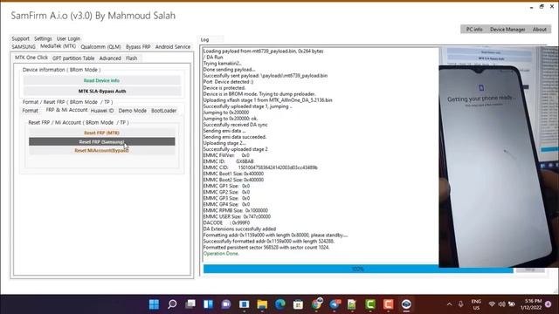Image resolution: width=559 pixels, height=314 pixels.
Task: Open the Huawei ID tab
Action: click(x=102, y=111)
